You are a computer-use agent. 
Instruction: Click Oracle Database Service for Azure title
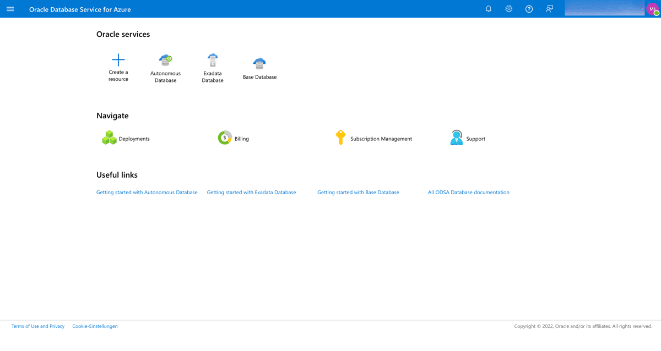[x=80, y=9]
